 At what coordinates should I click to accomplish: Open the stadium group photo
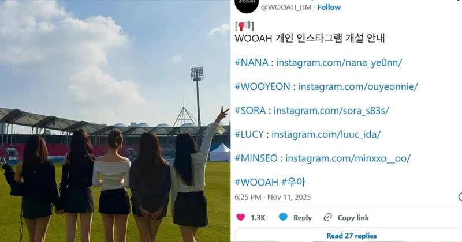115,121
